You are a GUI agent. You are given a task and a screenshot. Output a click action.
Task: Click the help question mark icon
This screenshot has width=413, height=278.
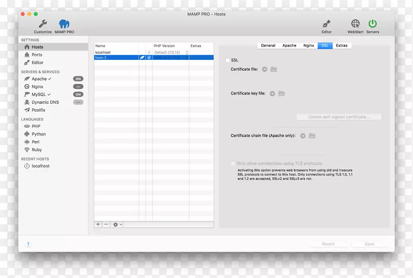pyautogui.click(x=28, y=244)
